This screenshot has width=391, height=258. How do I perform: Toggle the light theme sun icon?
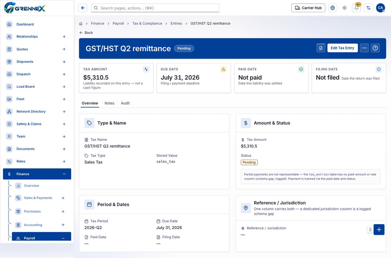tap(345, 8)
